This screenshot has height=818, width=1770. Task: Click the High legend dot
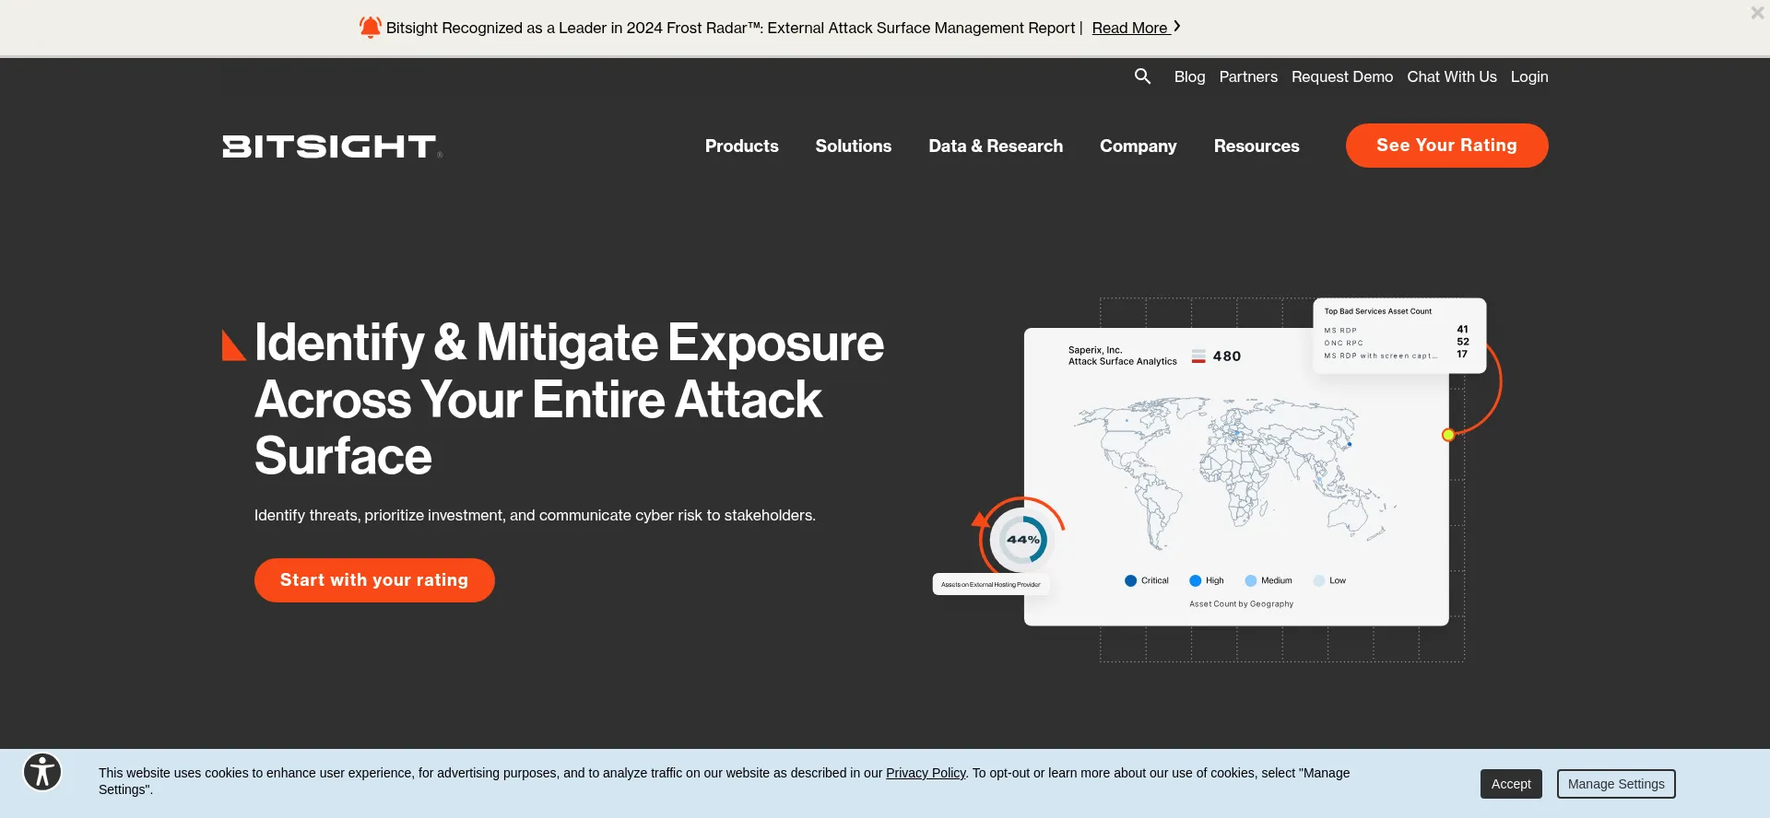1195,580
